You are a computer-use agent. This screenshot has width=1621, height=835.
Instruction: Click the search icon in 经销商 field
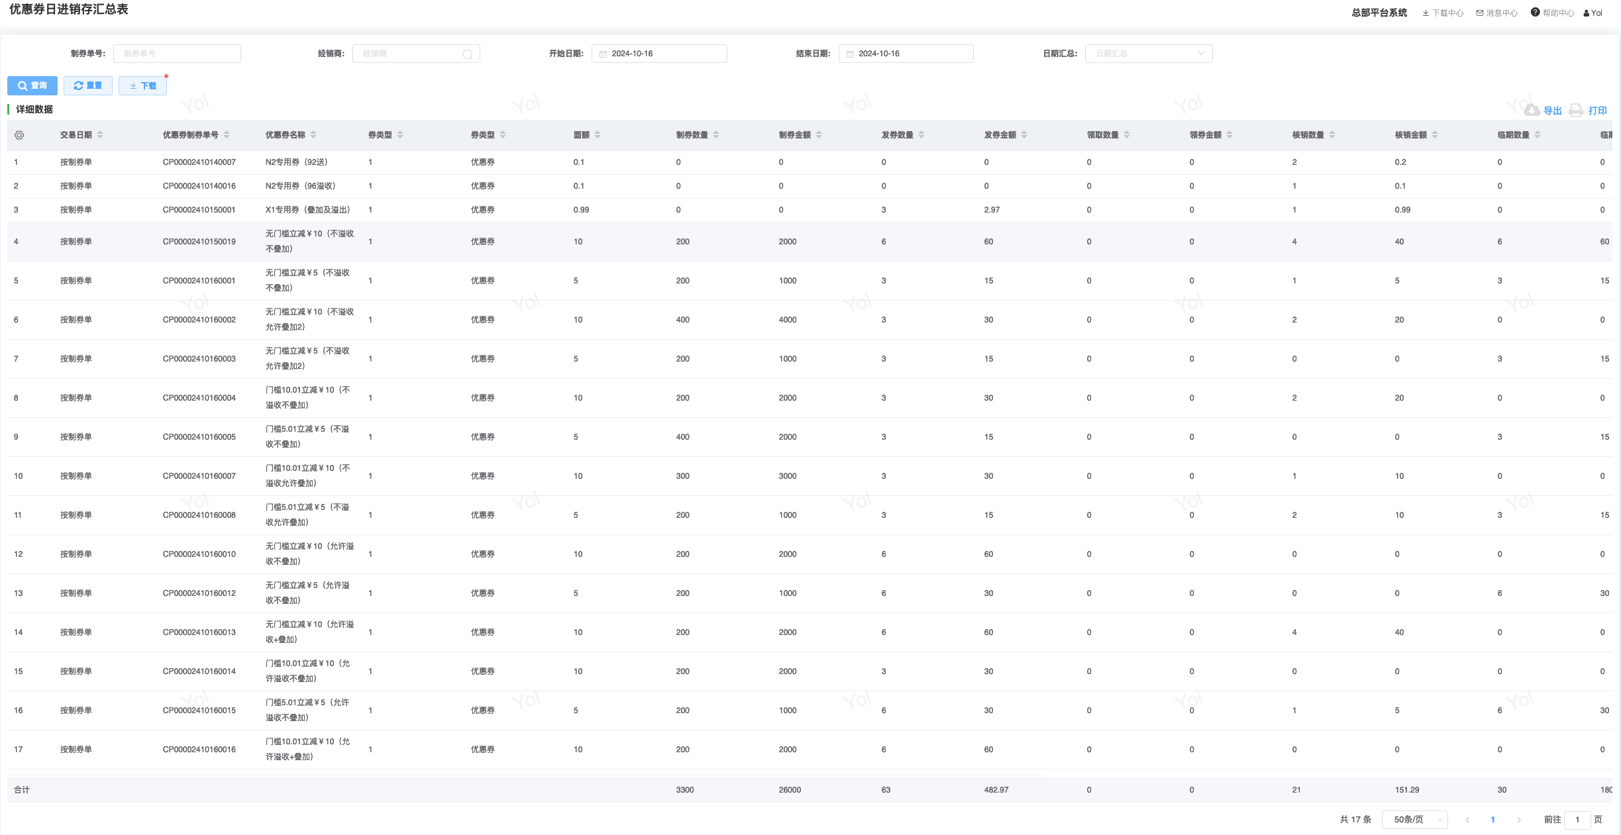pyautogui.click(x=468, y=54)
